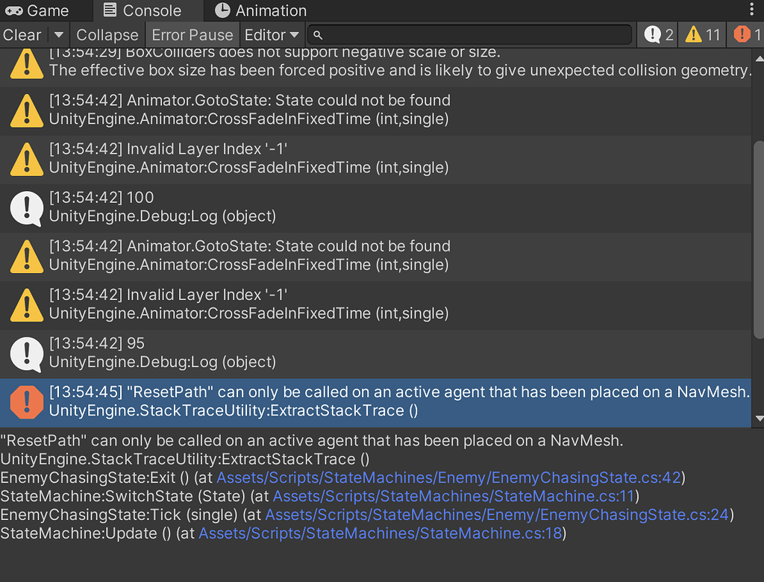The height and width of the screenshot is (582, 764).
Task: Click the info icon beside log 100
Action: (x=27, y=207)
